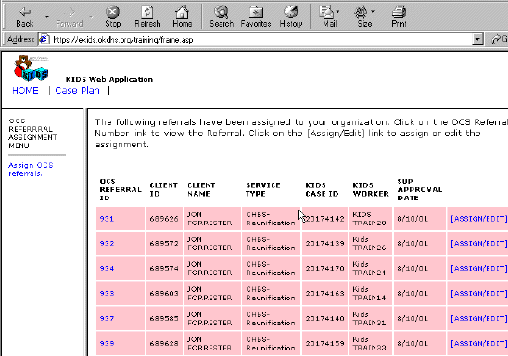Open the History pane

pyautogui.click(x=290, y=17)
